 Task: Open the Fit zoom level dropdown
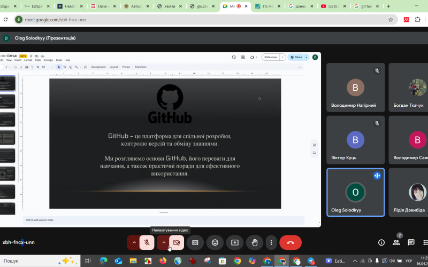[x=48, y=67]
